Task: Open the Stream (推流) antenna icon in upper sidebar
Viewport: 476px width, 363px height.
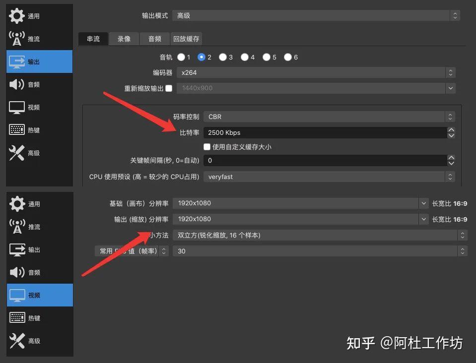Action: coord(16,39)
